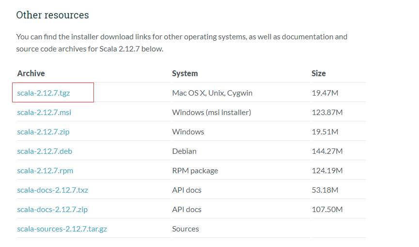Download scala-docs-2.12.7.zip API docs
Viewport: 419px width, 247px height.
(x=52, y=209)
